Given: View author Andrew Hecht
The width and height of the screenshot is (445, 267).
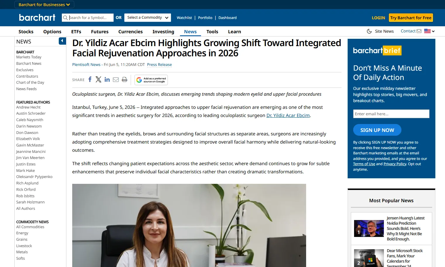Looking at the screenshot, I should point(28,107).
